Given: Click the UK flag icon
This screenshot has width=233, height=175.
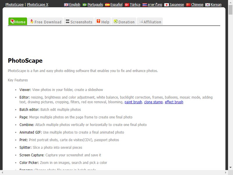Looking at the screenshot, I should 66,5.
